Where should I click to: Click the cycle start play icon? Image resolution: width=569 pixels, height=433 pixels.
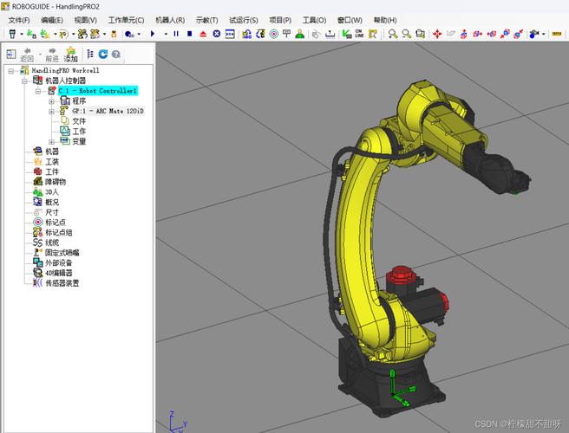pyautogui.click(x=153, y=34)
